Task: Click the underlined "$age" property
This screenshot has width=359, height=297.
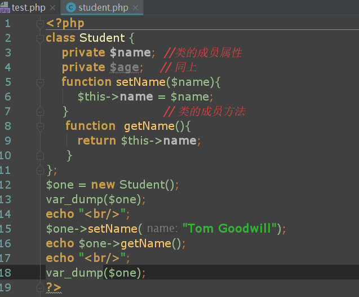Action: pyautogui.click(x=125, y=68)
